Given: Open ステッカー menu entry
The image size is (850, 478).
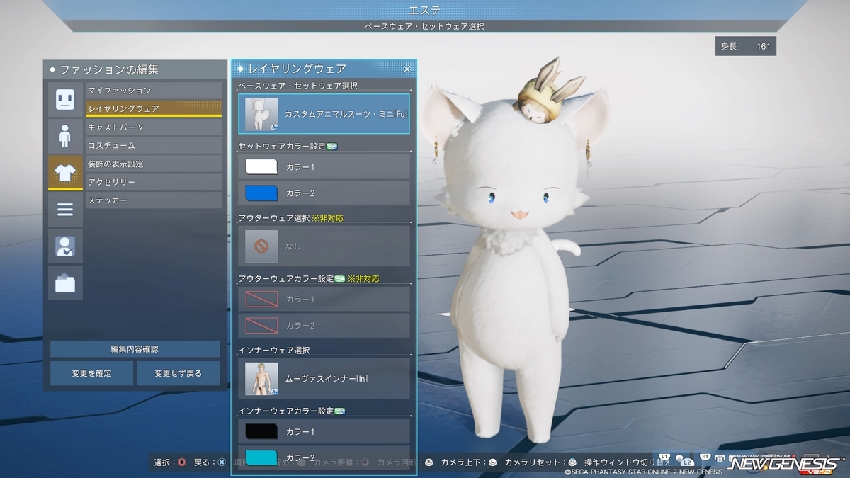Looking at the screenshot, I should pos(154,201).
